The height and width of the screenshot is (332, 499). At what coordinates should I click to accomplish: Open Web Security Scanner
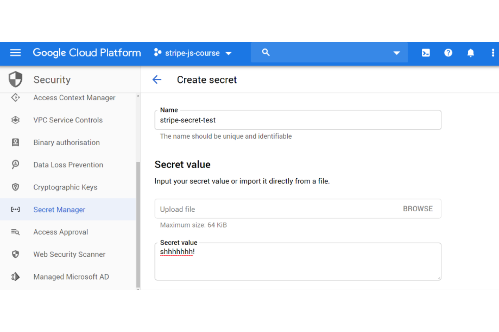69,255
